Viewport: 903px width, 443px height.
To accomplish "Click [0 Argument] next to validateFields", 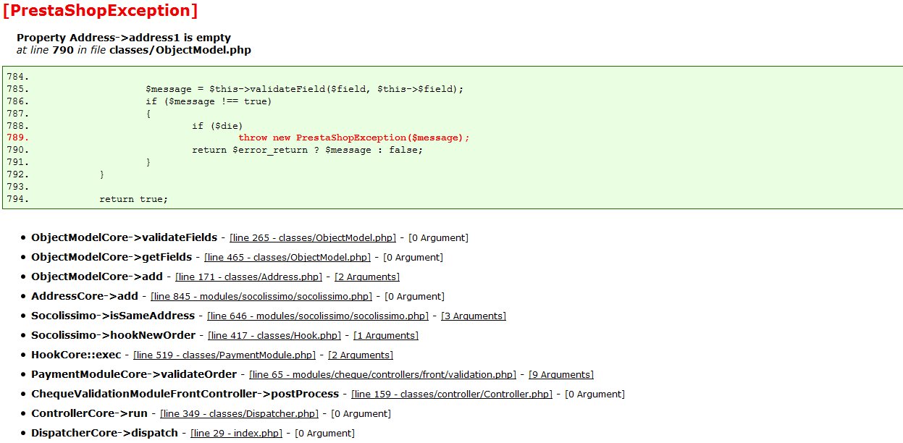I will 439,237.
